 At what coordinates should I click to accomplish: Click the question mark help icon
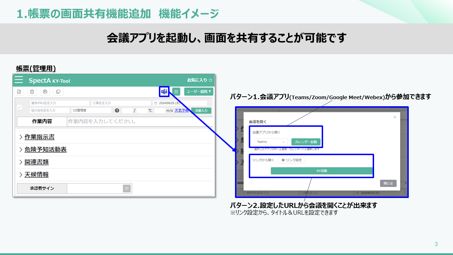tap(117, 110)
